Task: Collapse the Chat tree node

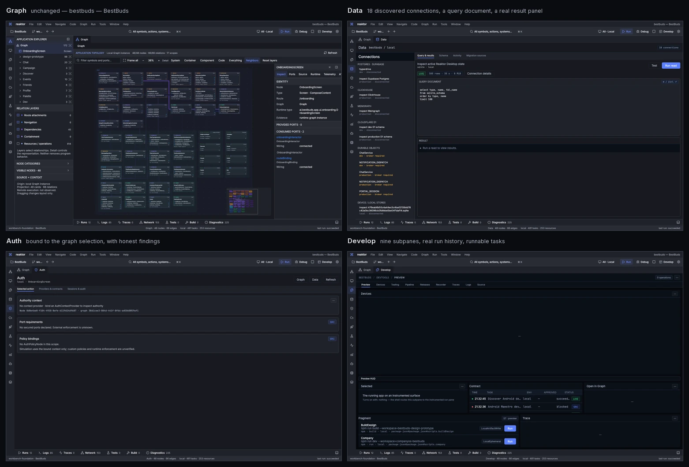Action: point(20,63)
